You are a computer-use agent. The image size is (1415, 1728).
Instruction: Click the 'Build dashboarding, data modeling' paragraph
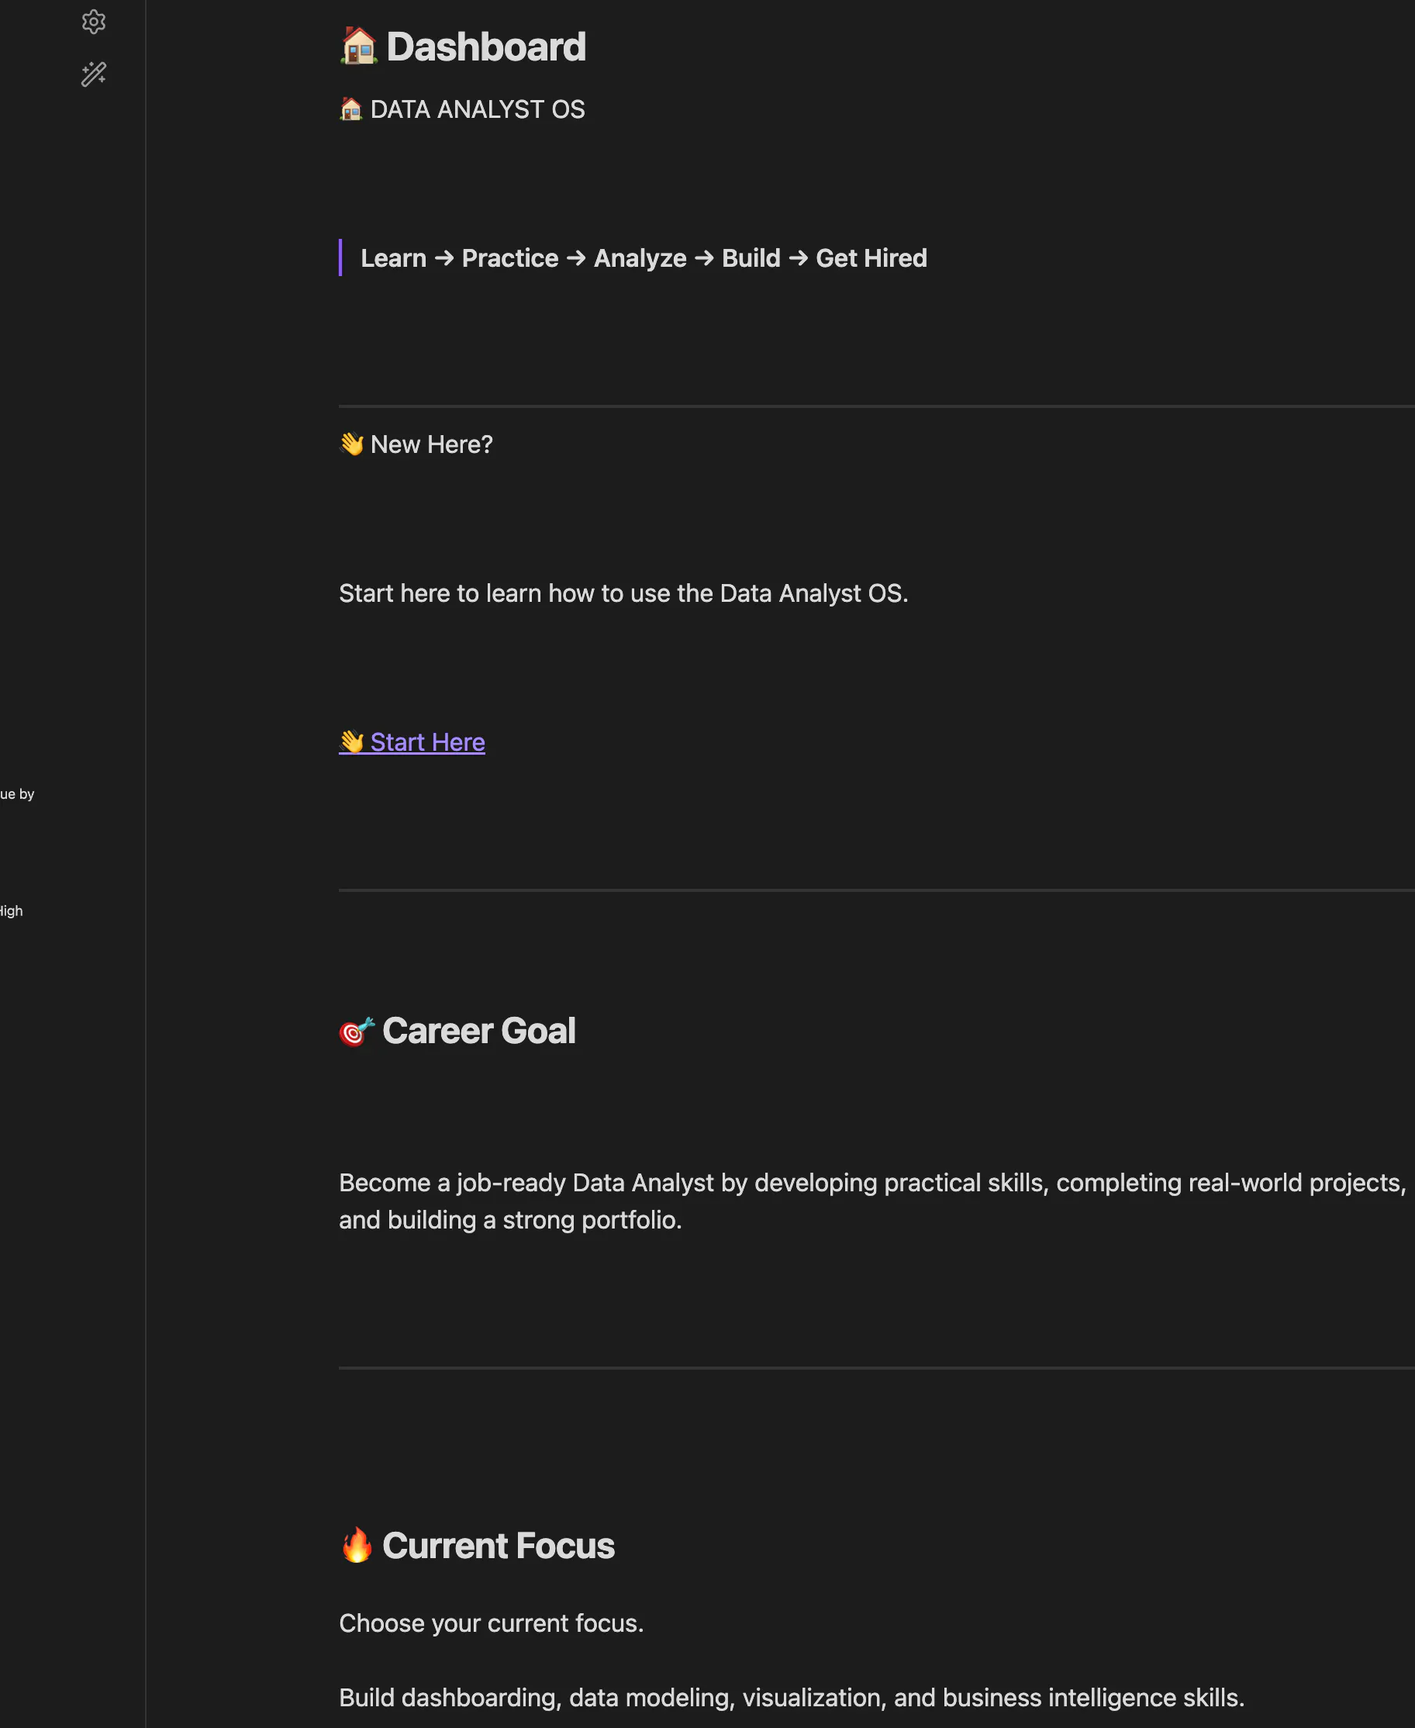point(792,1698)
